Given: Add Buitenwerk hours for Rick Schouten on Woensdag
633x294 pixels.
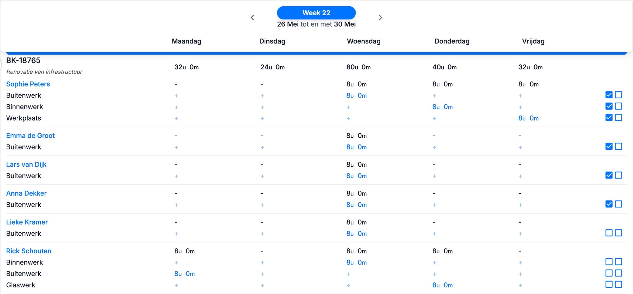Looking at the screenshot, I should (x=349, y=274).
